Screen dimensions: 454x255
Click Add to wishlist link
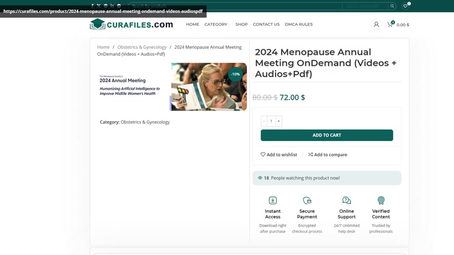coord(279,154)
